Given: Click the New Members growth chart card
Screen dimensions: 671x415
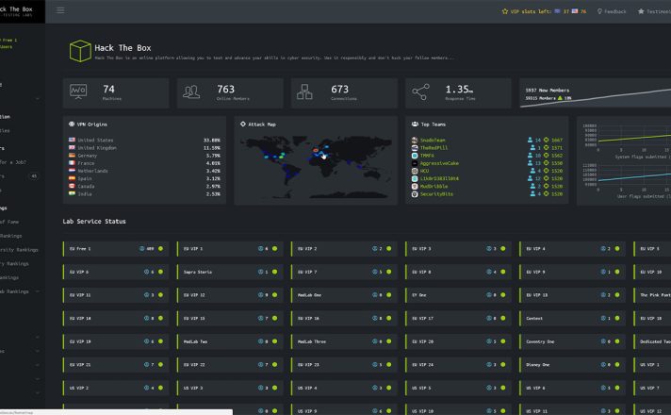Looking at the screenshot, I should pyautogui.click(x=596, y=93).
